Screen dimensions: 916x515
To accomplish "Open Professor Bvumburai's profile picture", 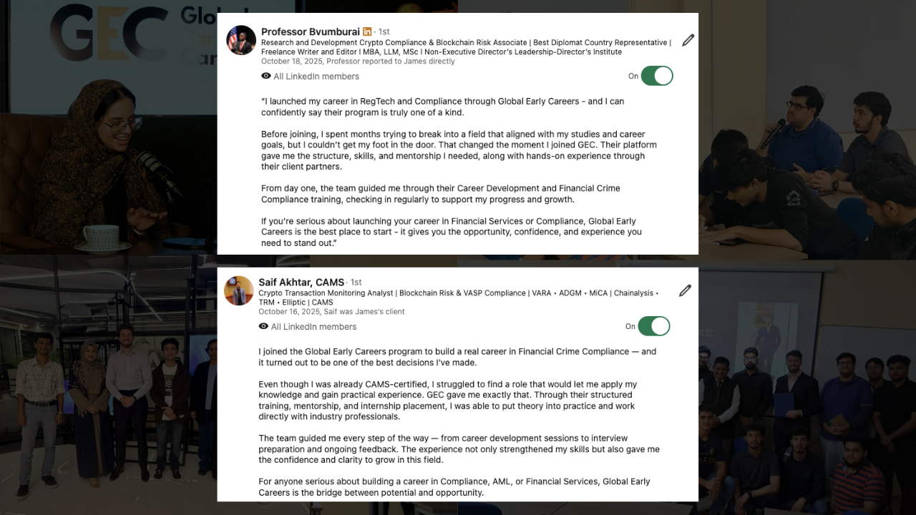I will 241,40.
